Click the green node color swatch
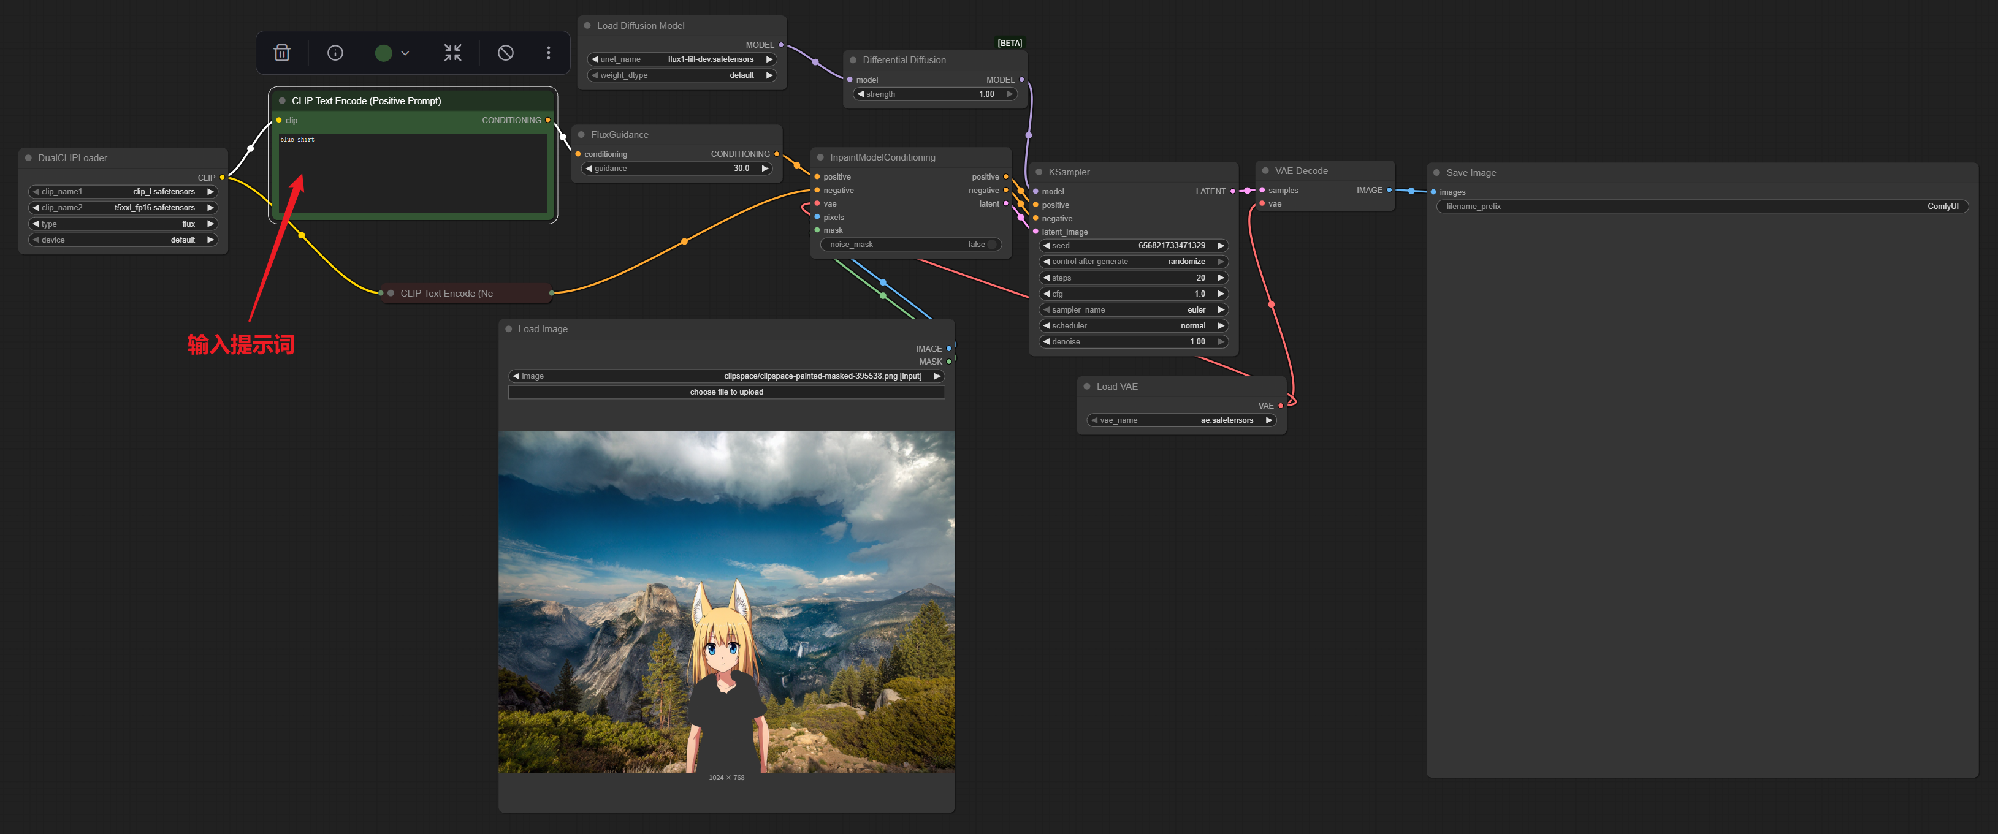 coord(383,53)
